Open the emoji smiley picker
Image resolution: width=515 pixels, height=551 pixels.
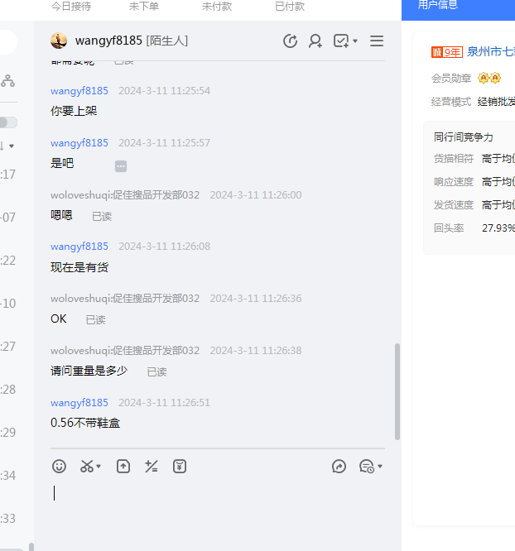pyautogui.click(x=59, y=467)
